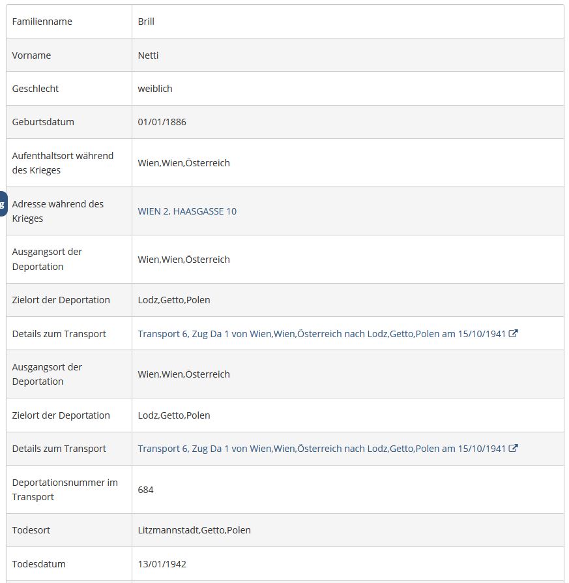Click the birth date 01/01/1886
569x583 pixels.
click(x=162, y=122)
